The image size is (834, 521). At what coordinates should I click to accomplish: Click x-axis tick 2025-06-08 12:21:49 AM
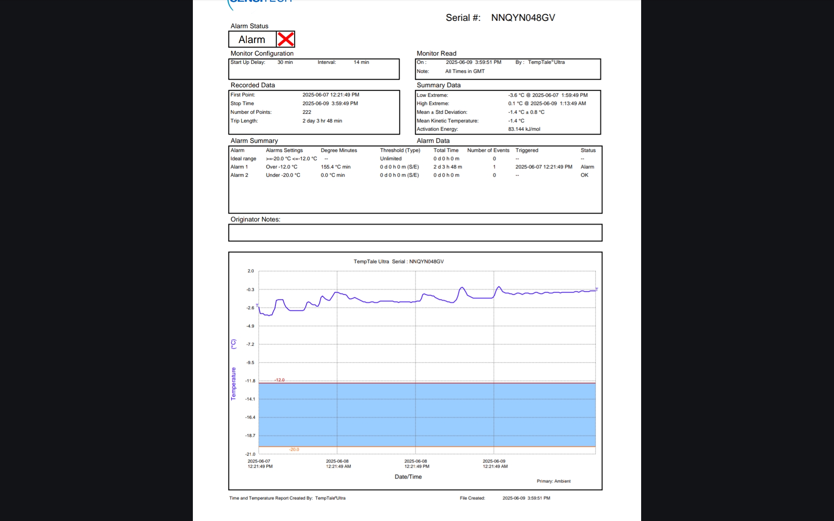click(x=338, y=464)
